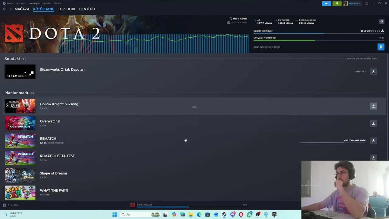The height and width of the screenshot is (219, 389).
Task: Click the Steamworks thumbnail
Action: point(20,71)
